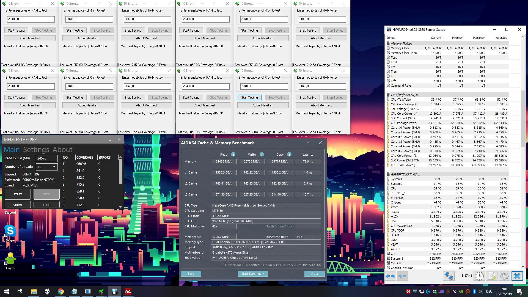Open AIDA64 from the taskbar
The height and width of the screenshot is (297, 528).
pos(128,291)
